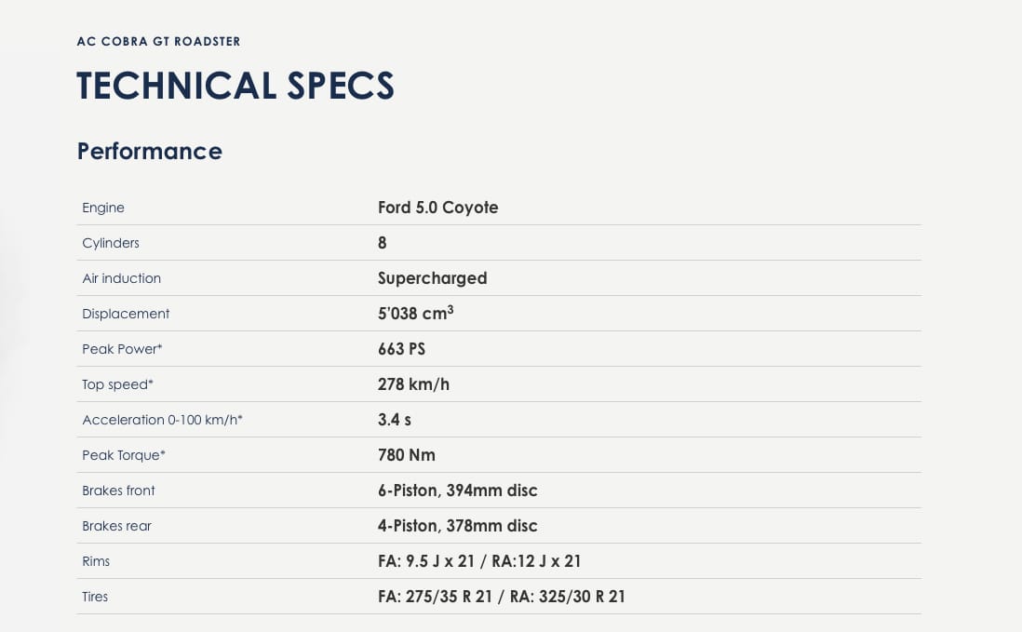Screen dimensions: 1022x632
Task: Select the 278 km/h value
Action: tap(414, 384)
